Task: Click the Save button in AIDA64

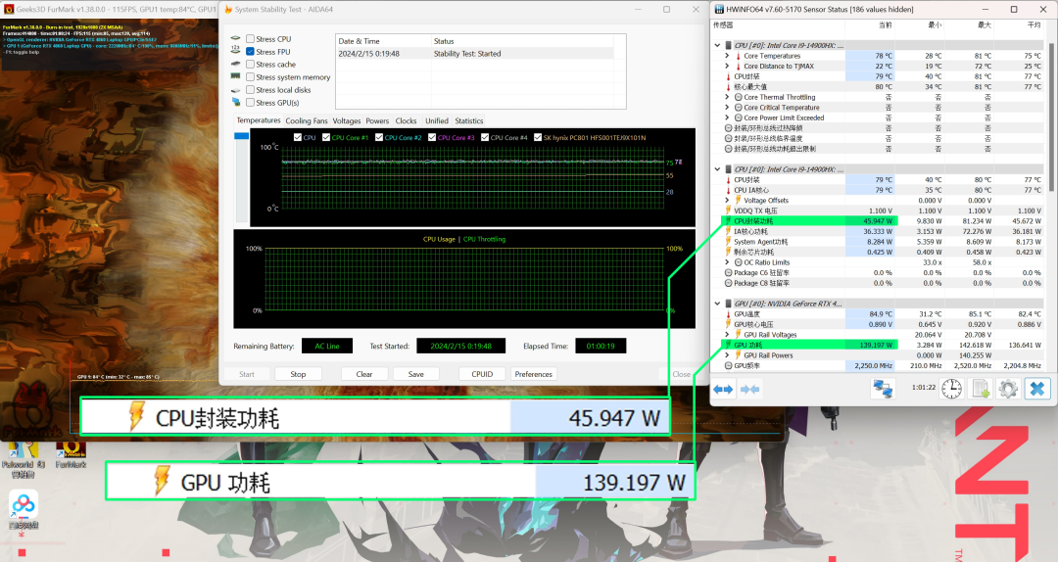Action: (x=416, y=374)
